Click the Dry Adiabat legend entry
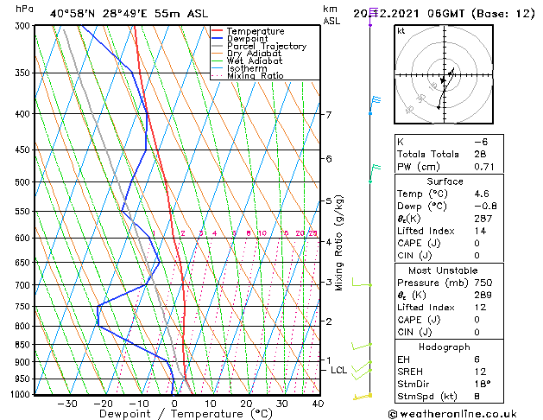The image size is (543, 420). [247, 54]
